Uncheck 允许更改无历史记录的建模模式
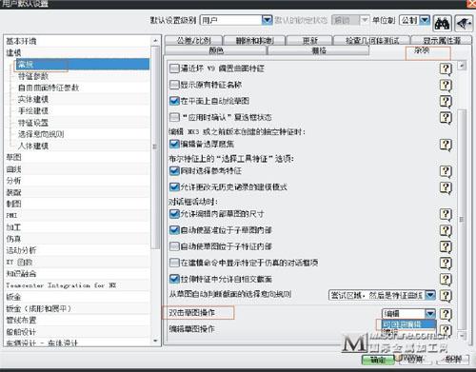This screenshot has height=372, width=476. click(x=174, y=187)
